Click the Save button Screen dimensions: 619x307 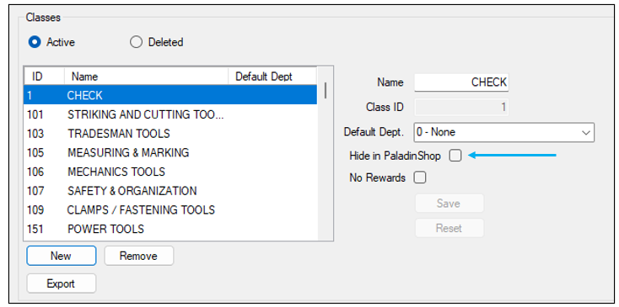[x=449, y=204]
